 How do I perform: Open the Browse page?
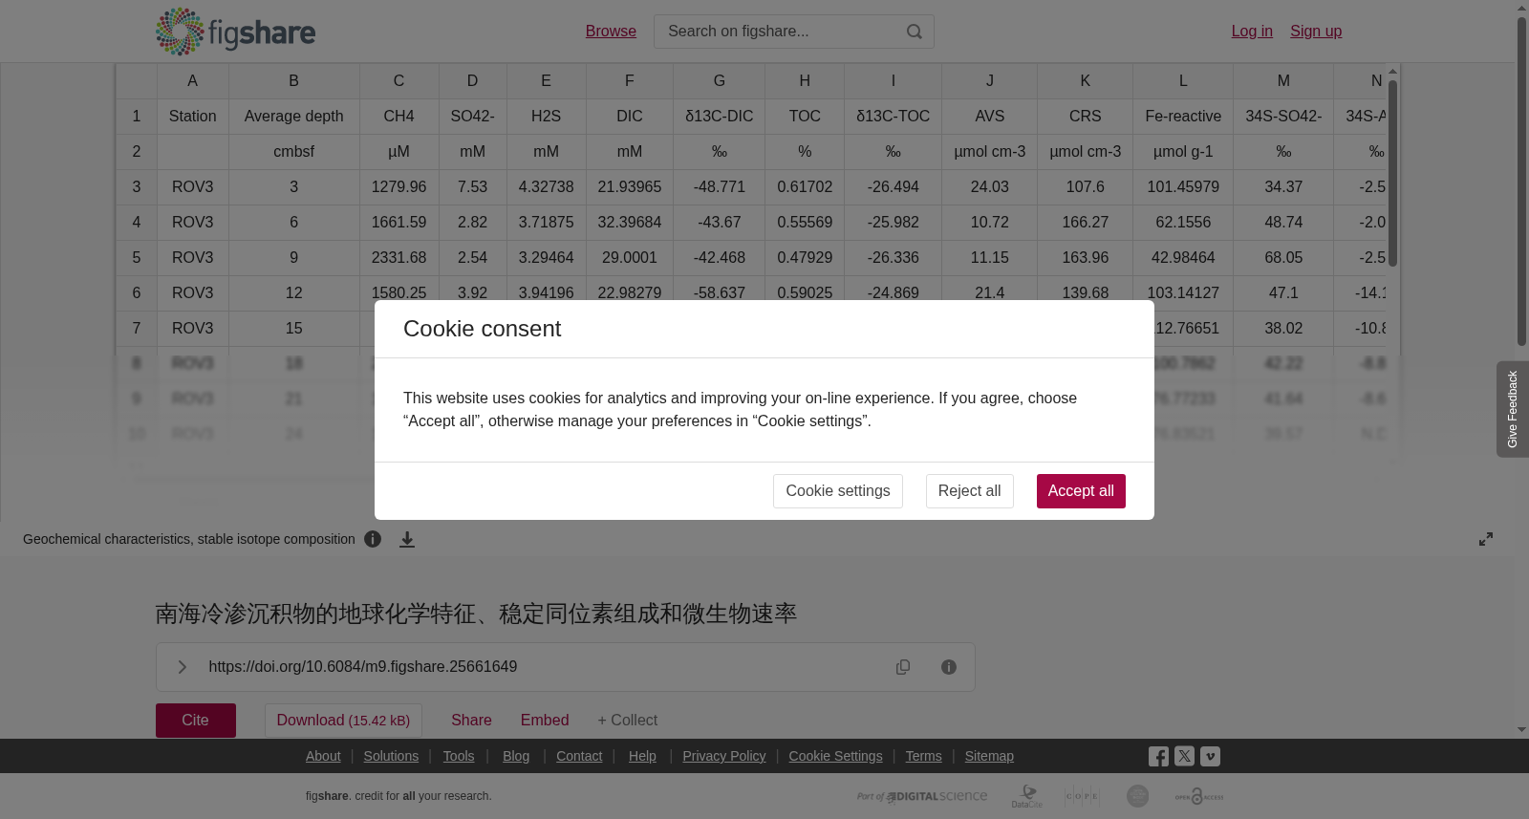coord(611,32)
